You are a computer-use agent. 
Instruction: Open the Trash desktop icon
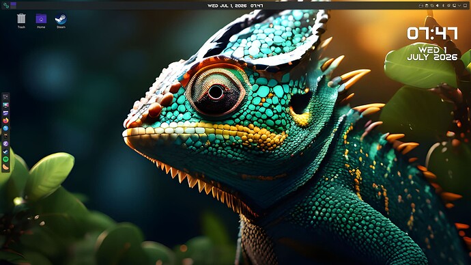pos(21,20)
